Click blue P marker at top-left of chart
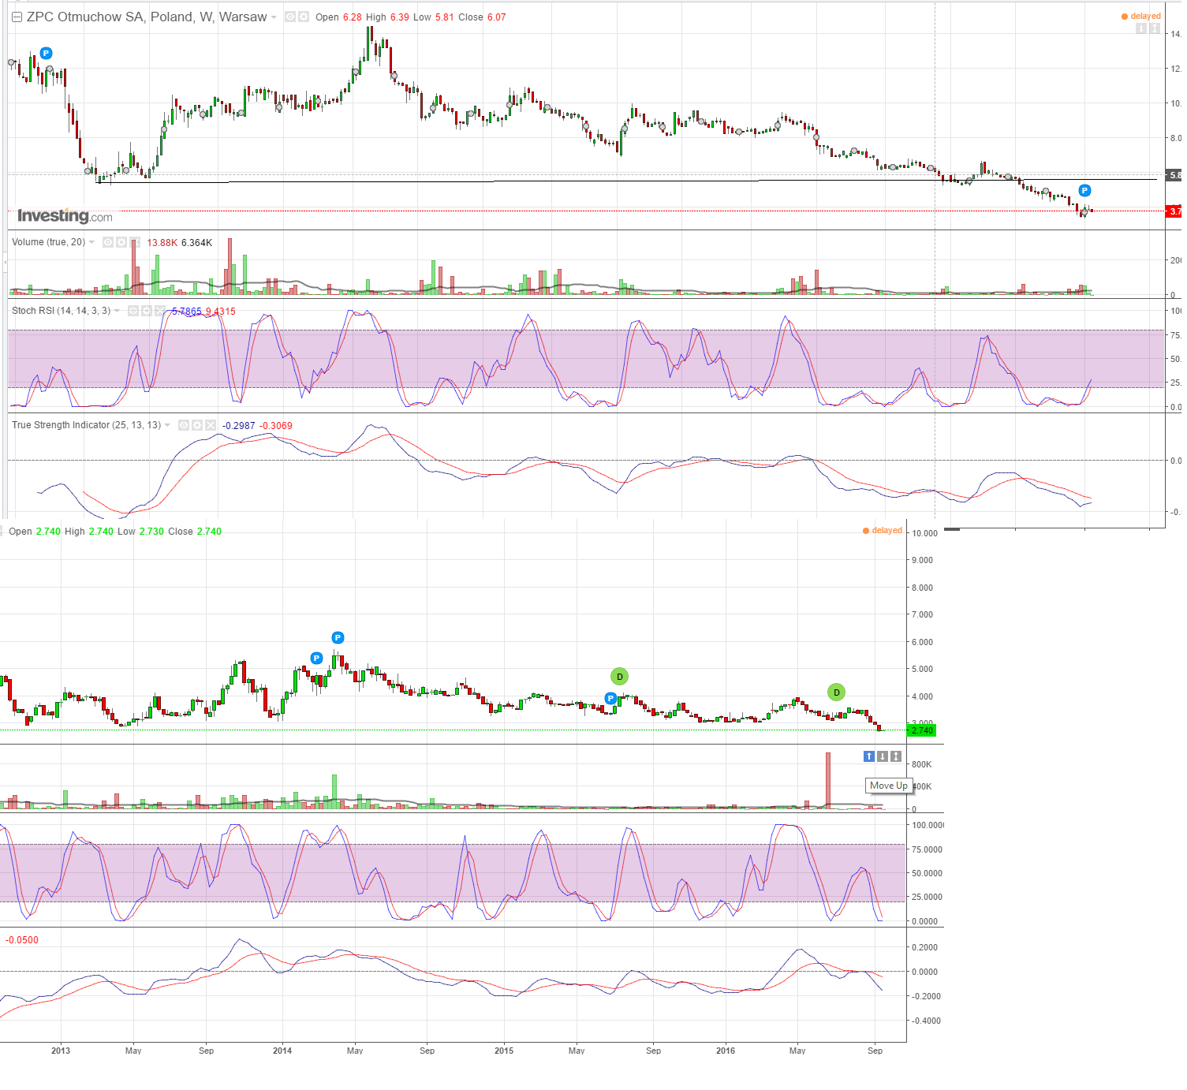The height and width of the screenshot is (1090, 1187). coord(46,54)
